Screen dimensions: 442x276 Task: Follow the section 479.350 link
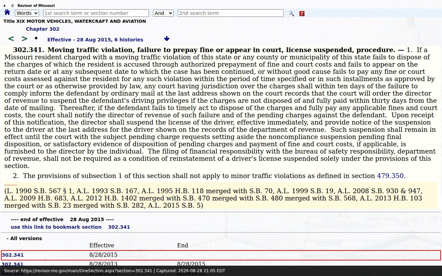click(390, 176)
